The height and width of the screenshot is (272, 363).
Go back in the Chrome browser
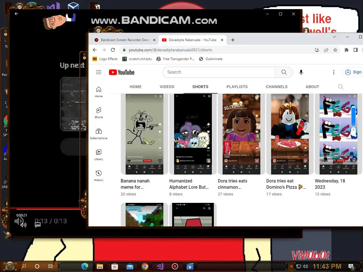95,50
